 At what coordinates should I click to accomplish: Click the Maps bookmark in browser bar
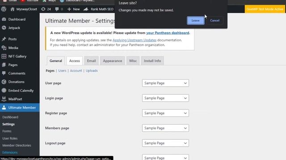[52, 1]
